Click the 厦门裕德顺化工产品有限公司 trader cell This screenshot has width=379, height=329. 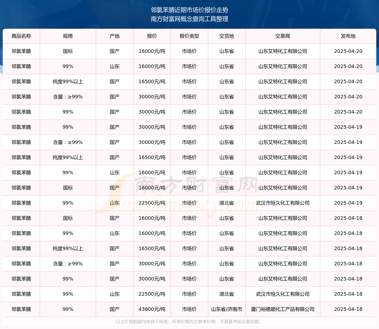283,309
